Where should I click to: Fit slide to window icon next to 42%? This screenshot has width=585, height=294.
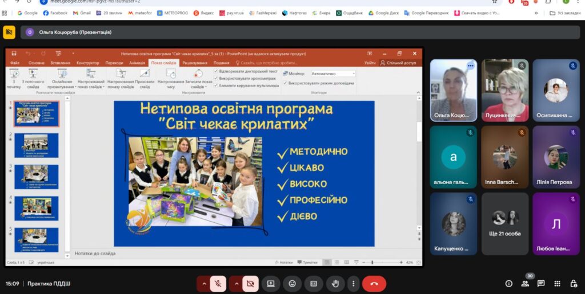418,262
